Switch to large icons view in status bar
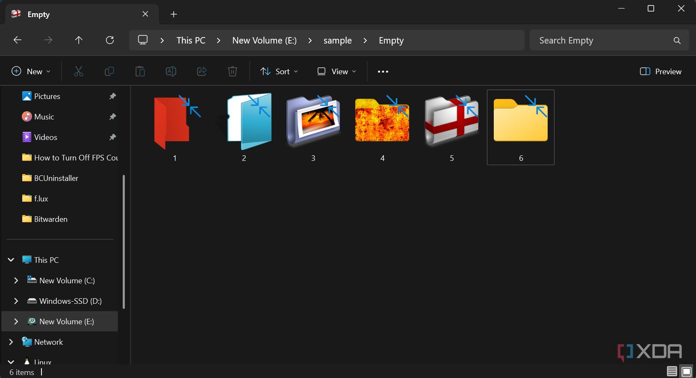Screen dimensions: 696x378 click(687, 371)
